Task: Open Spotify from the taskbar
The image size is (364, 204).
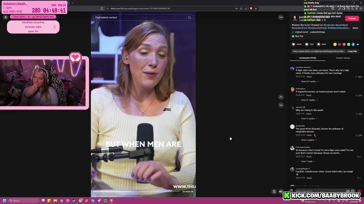Action: [x=105, y=201]
